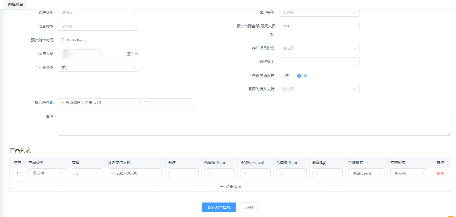Image resolution: width=456 pixels, height=217 pixels.
Task: Open 需要的特殊支持 dropdown
Action: (x=319, y=89)
